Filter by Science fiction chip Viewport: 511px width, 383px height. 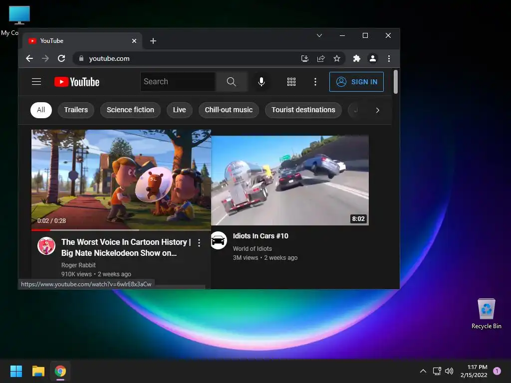130,110
